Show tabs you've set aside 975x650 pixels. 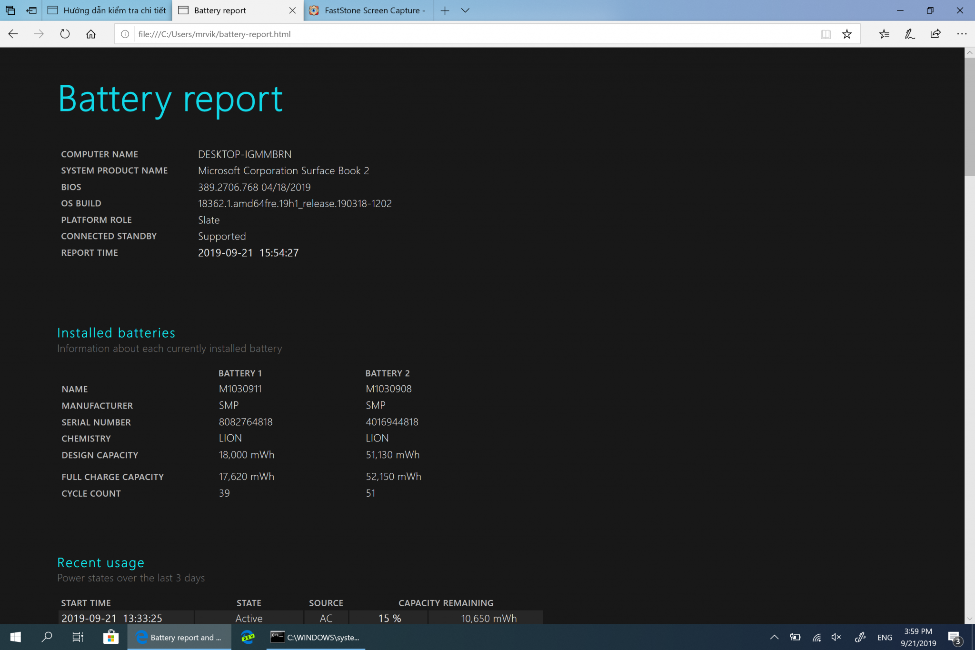click(x=10, y=10)
